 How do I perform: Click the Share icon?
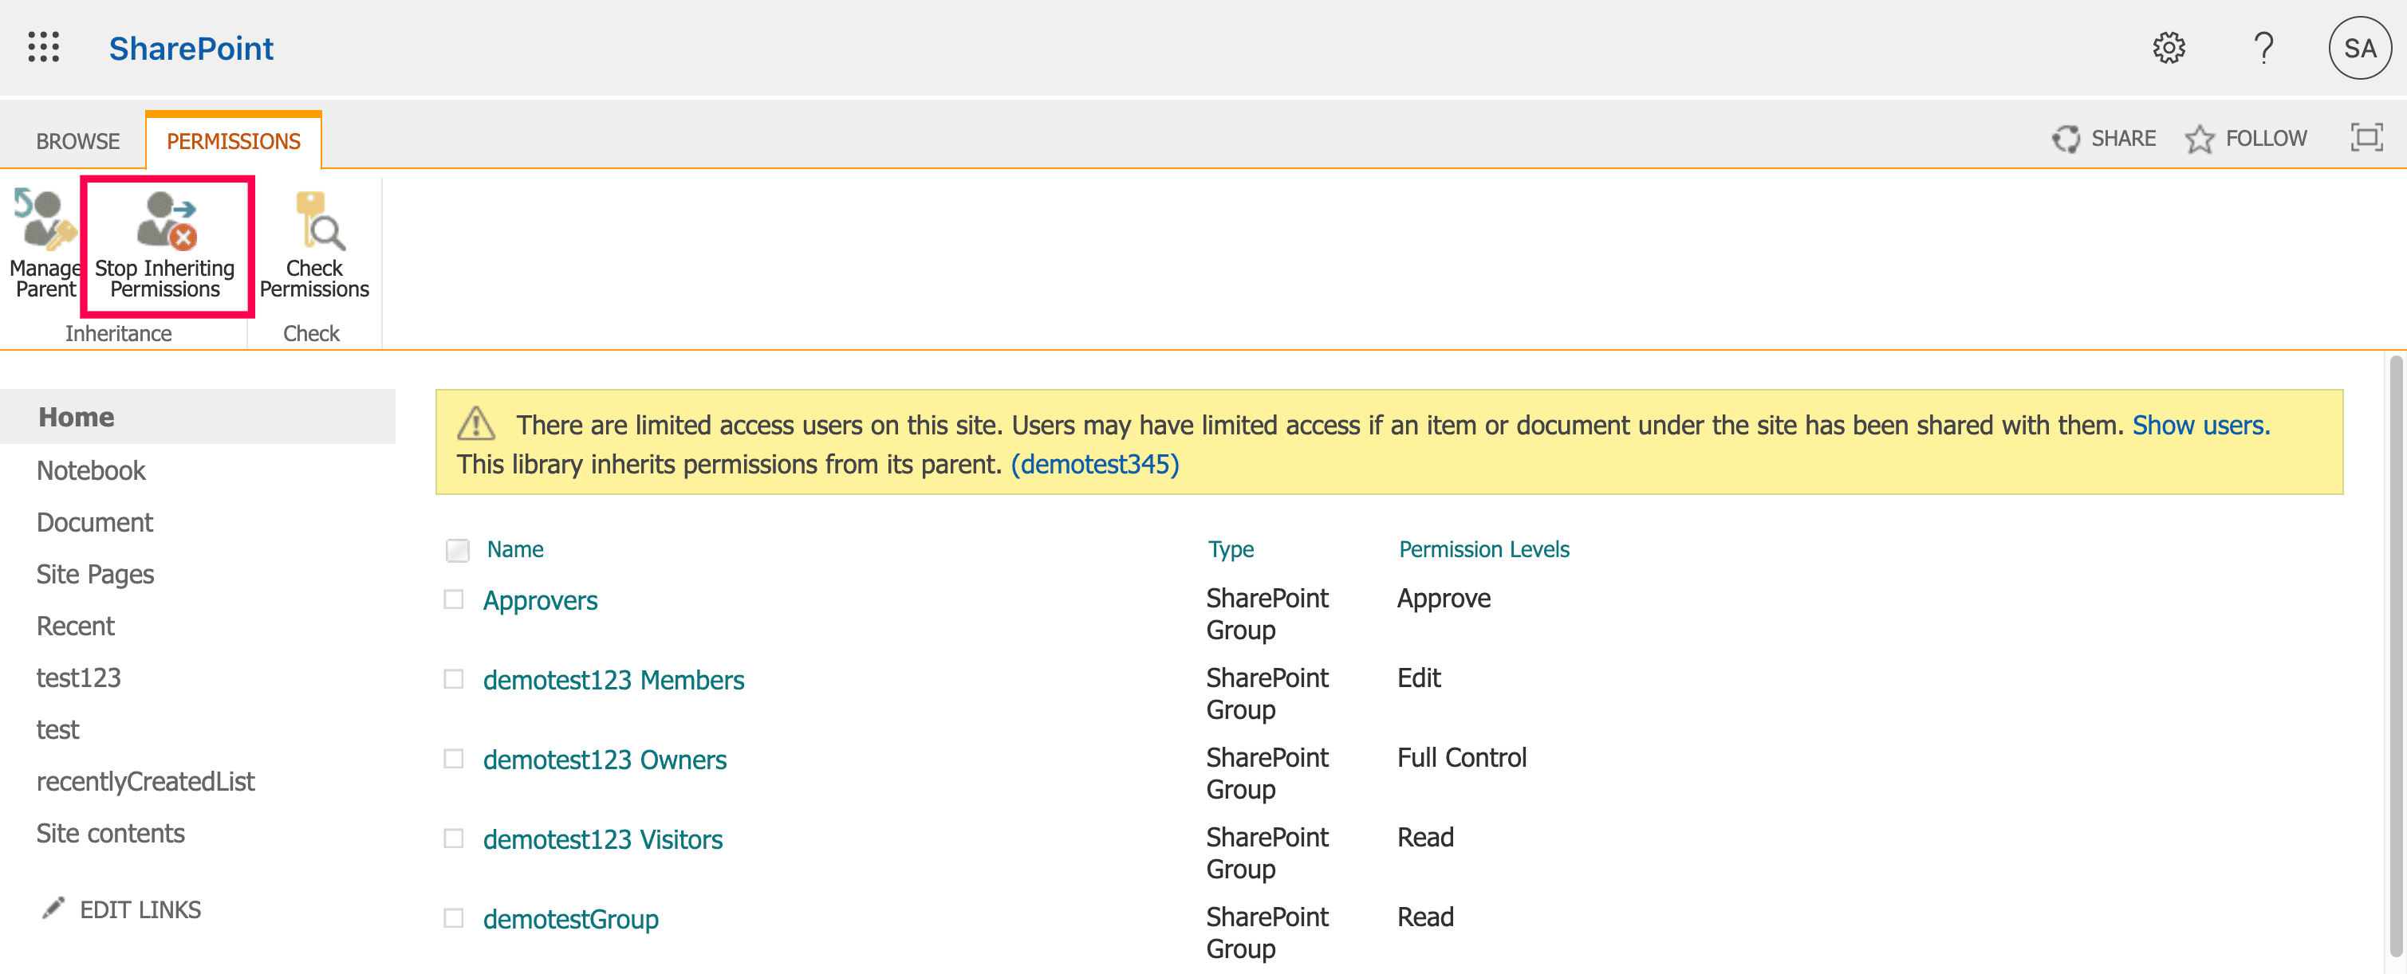(2067, 138)
